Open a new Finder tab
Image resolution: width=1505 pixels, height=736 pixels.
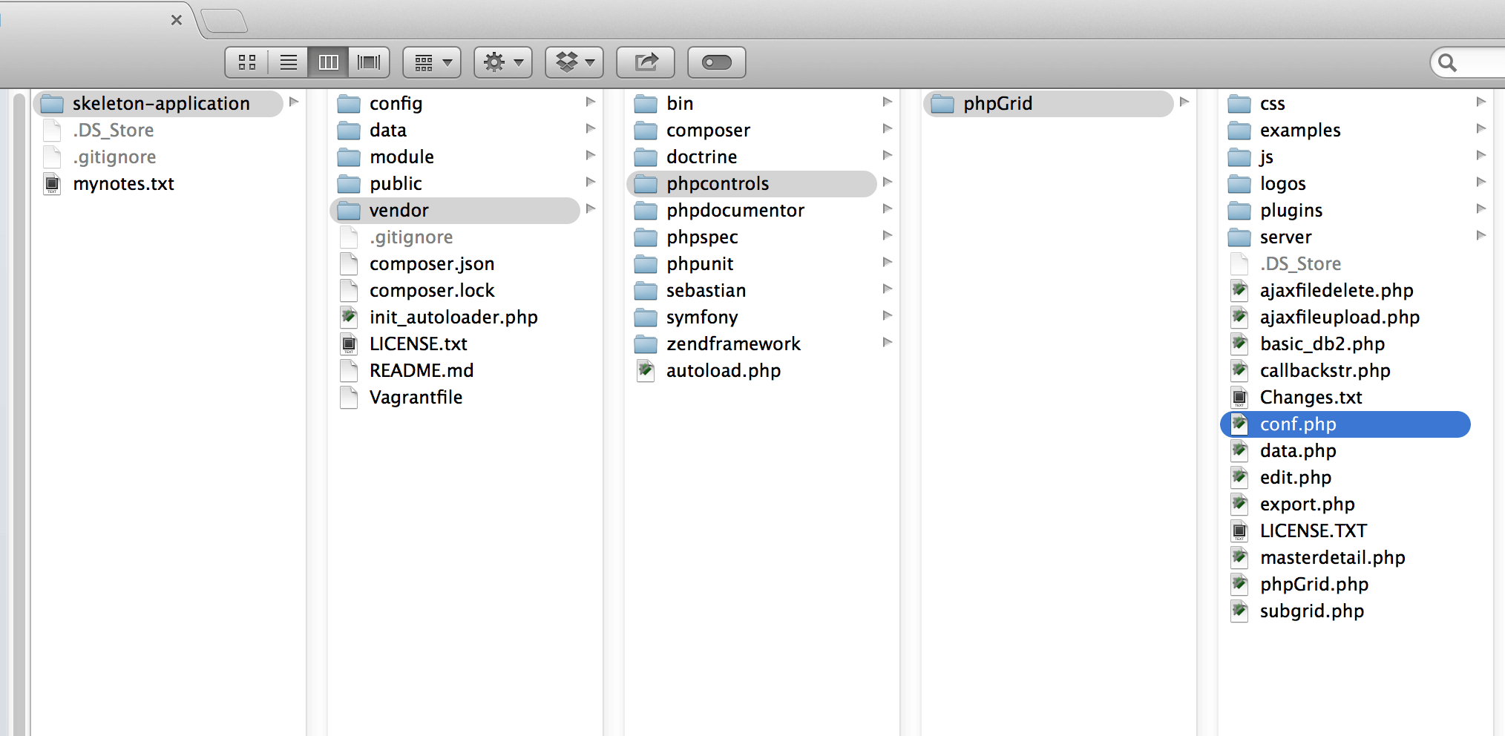(224, 22)
